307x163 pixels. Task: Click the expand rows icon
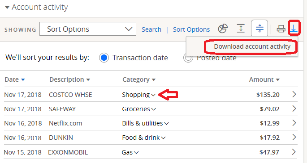pyautogui.click(x=241, y=28)
